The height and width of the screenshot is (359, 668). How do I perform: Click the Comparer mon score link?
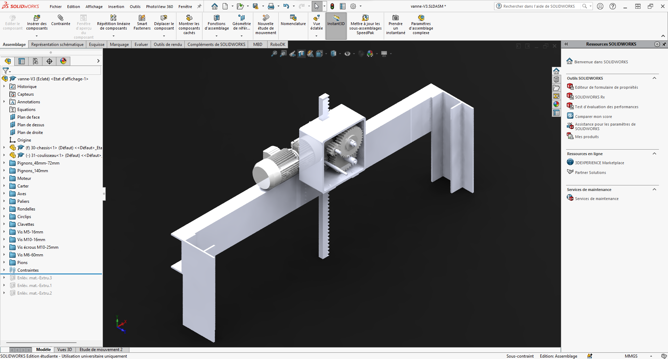[x=593, y=117]
